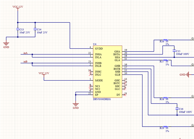
Task: Click the no-connect cross on INLC pin 3
Action: tap(90, 74)
